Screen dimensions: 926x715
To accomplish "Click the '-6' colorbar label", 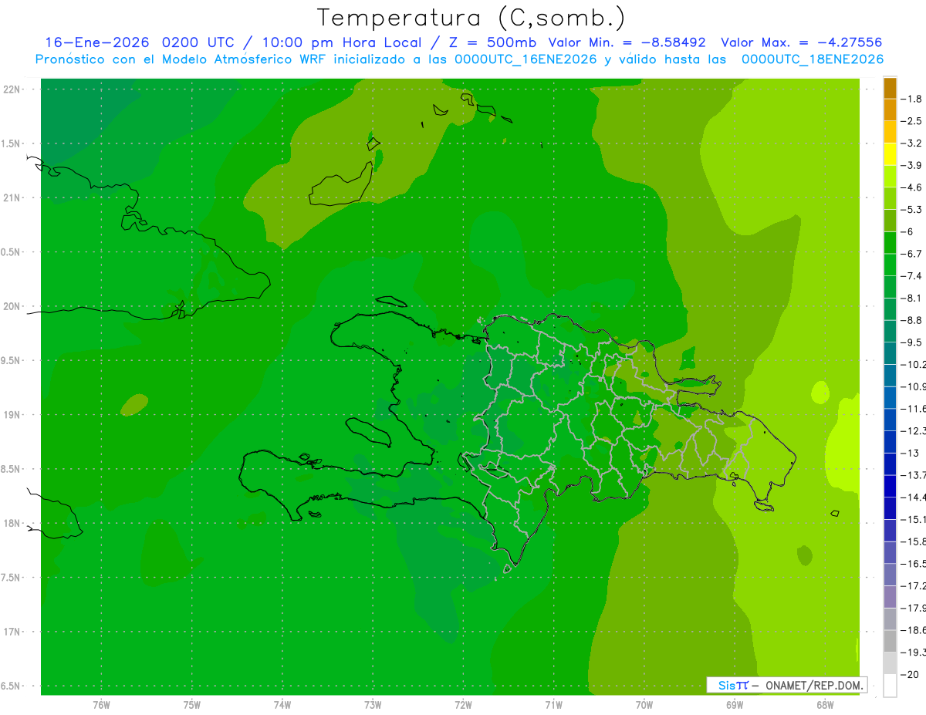I will coord(907,231).
